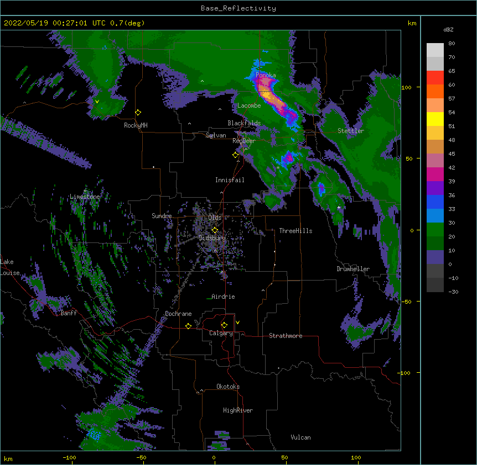Screen dimensions: 477x465
Task: Click the Lacombe city label
Action: (249, 105)
